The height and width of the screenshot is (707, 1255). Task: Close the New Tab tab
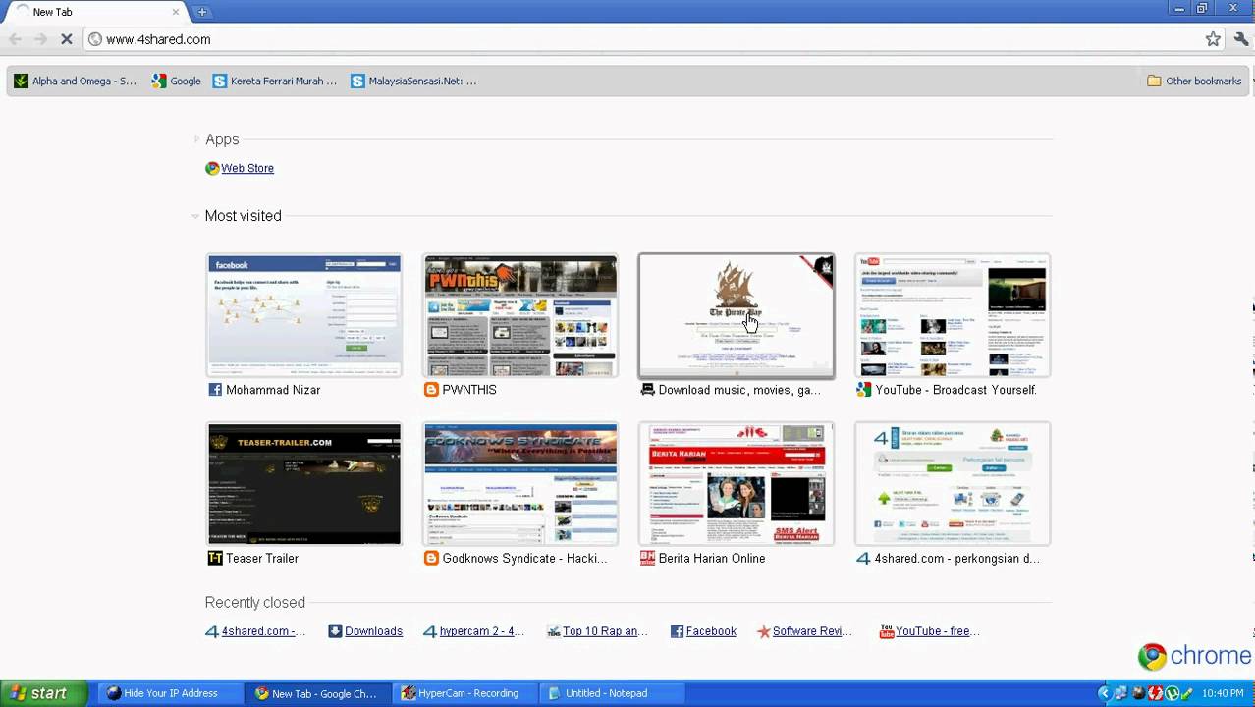pyautogui.click(x=176, y=12)
